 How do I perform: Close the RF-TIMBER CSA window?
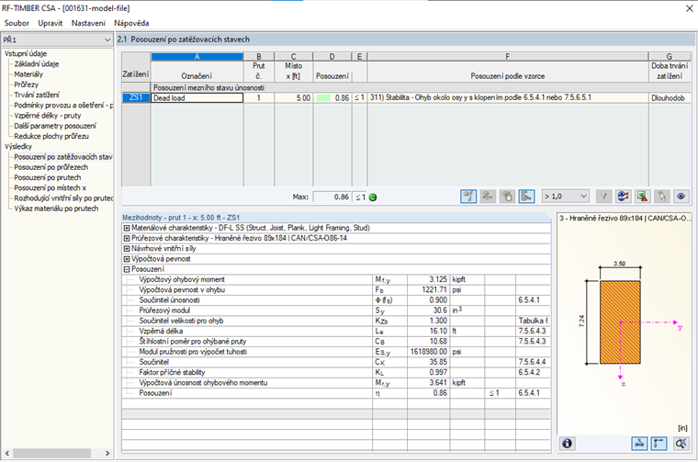(689, 8)
